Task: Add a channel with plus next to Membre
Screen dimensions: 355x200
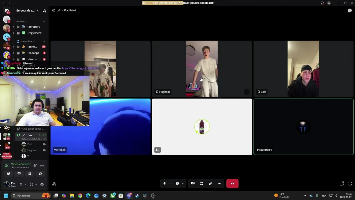Action: point(44,41)
